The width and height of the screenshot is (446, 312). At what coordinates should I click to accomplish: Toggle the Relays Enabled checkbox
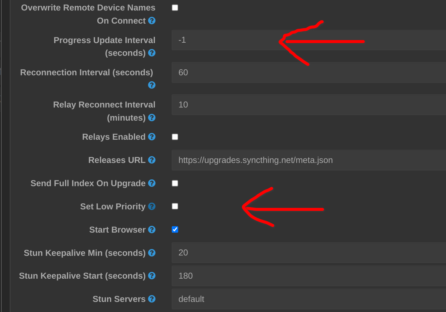coord(175,137)
